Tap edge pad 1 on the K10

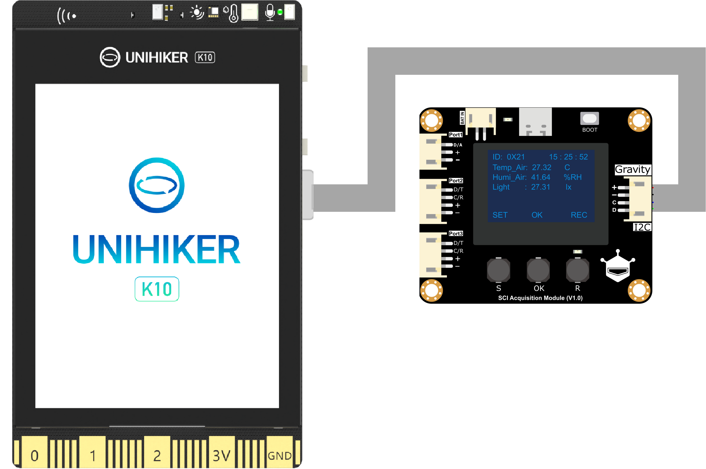click(93, 452)
